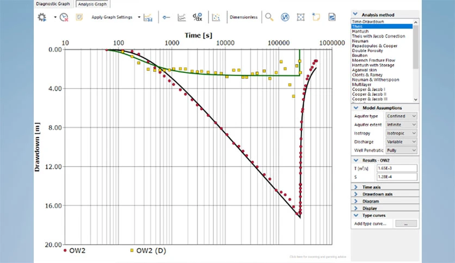Click the zooming and panning advice link
455x263 pixels.
[x=318, y=257]
